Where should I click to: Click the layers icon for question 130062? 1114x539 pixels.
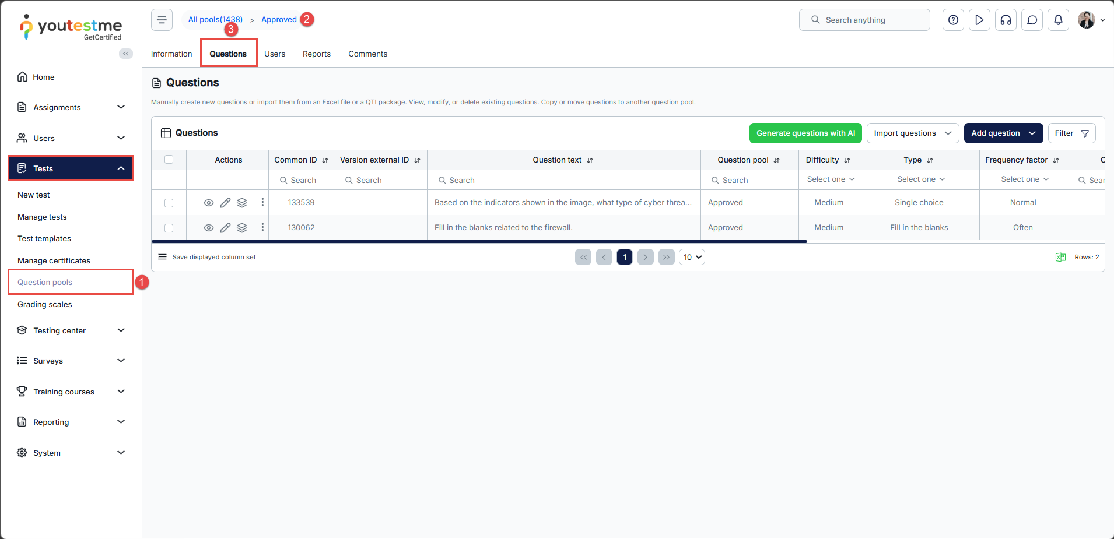[x=242, y=228]
